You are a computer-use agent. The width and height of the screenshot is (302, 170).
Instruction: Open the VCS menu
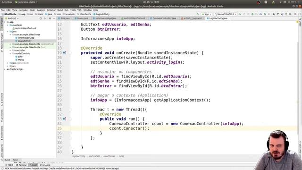[x=79, y=10]
